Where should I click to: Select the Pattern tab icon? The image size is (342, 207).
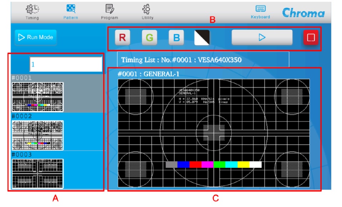71,9
